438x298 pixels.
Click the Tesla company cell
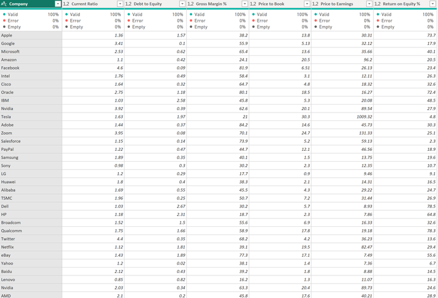coord(31,117)
